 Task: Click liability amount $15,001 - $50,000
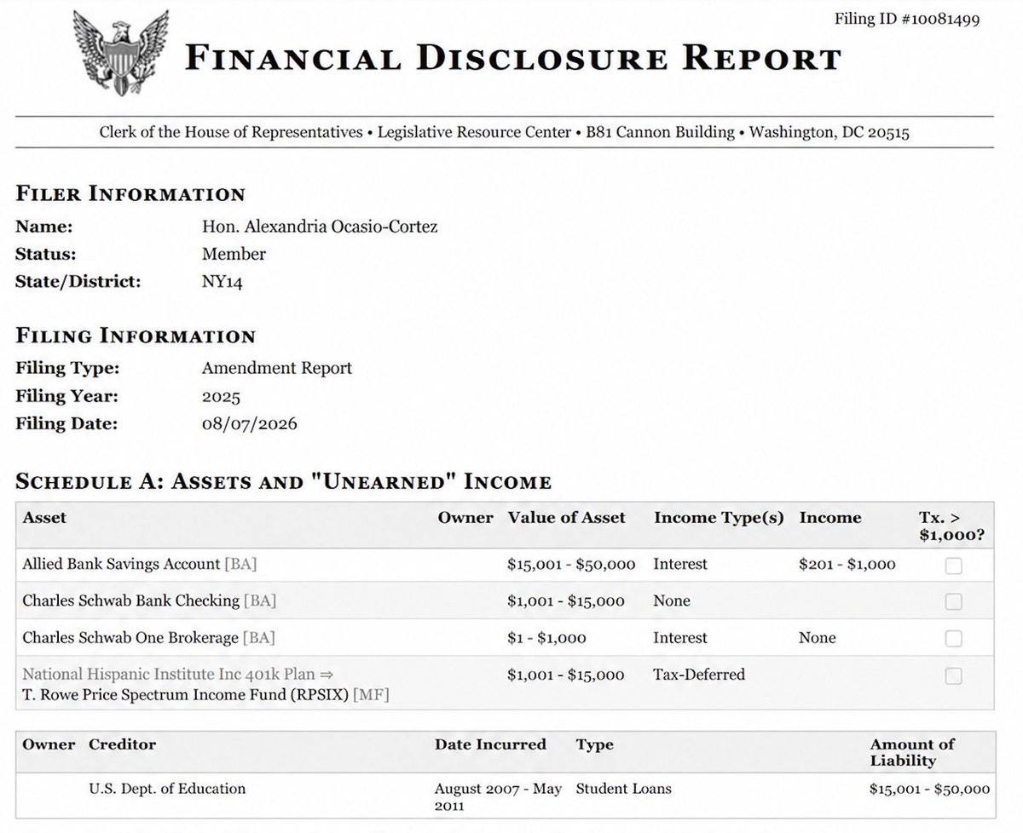tap(930, 789)
